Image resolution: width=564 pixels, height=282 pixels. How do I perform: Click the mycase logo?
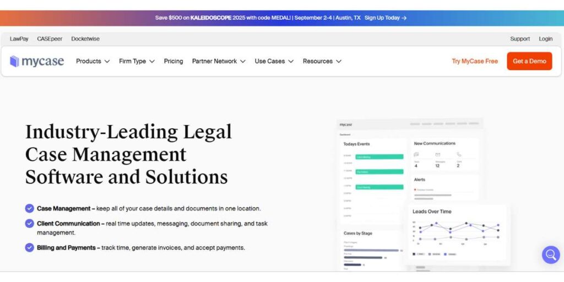point(37,62)
